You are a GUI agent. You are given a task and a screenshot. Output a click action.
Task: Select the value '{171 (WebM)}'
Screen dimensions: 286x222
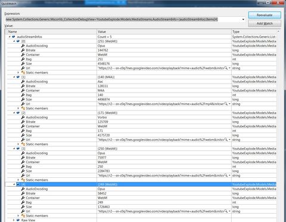click(107, 113)
